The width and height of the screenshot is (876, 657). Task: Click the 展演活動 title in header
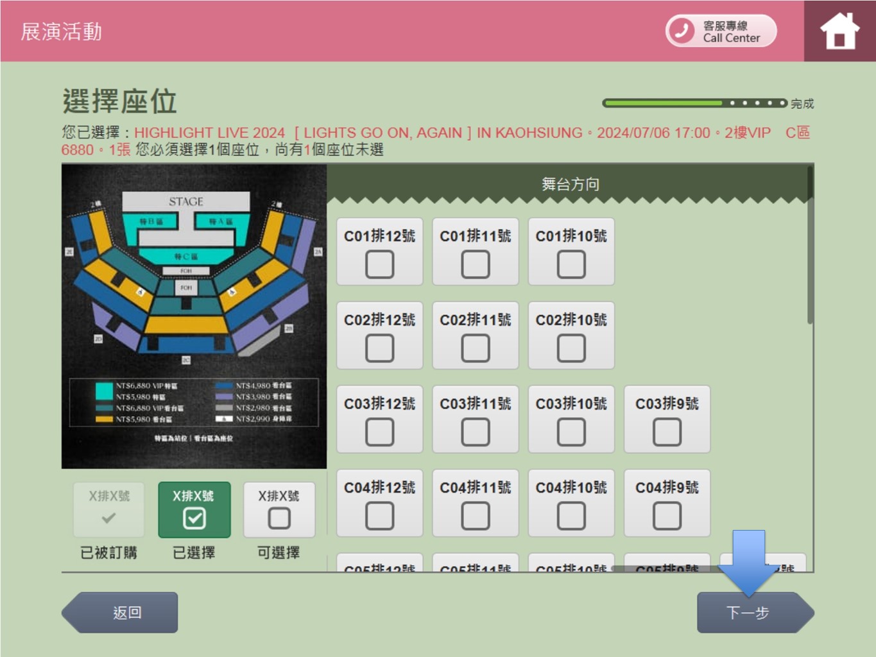pyautogui.click(x=62, y=31)
